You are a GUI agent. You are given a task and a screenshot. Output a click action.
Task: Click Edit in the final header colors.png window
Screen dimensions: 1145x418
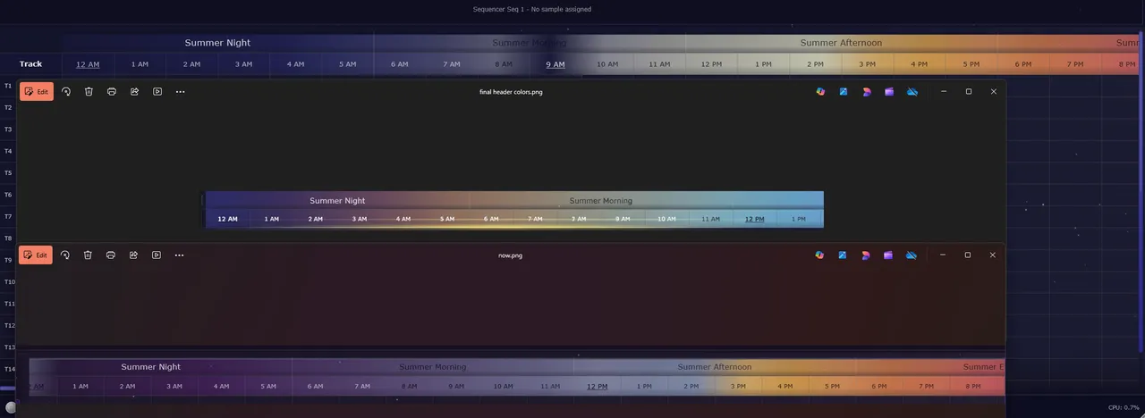tap(37, 91)
